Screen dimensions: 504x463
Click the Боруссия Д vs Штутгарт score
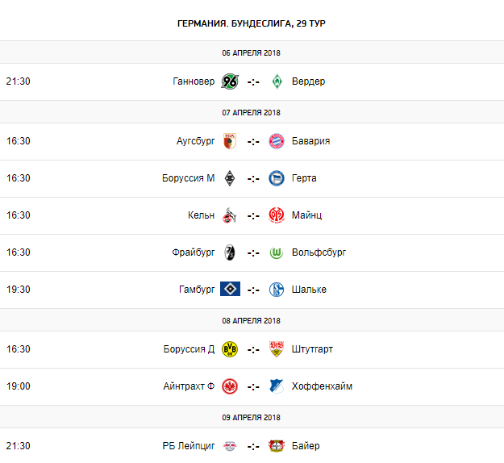(253, 349)
